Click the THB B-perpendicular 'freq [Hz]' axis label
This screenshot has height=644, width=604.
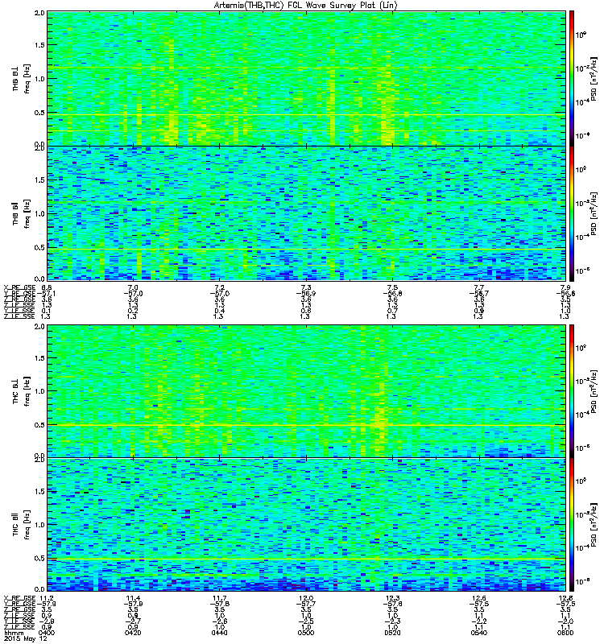click(27, 78)
